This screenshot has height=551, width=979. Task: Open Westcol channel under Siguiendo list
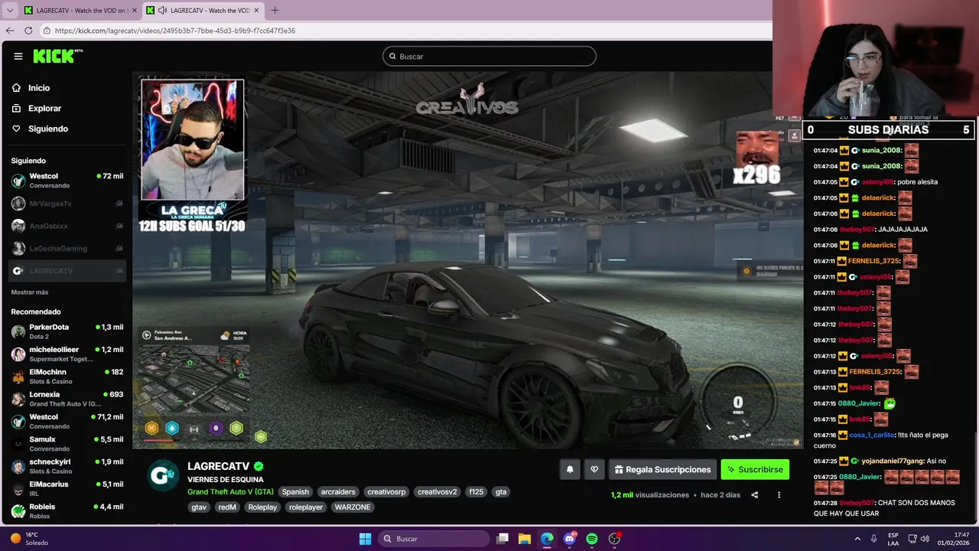(67, 181)
